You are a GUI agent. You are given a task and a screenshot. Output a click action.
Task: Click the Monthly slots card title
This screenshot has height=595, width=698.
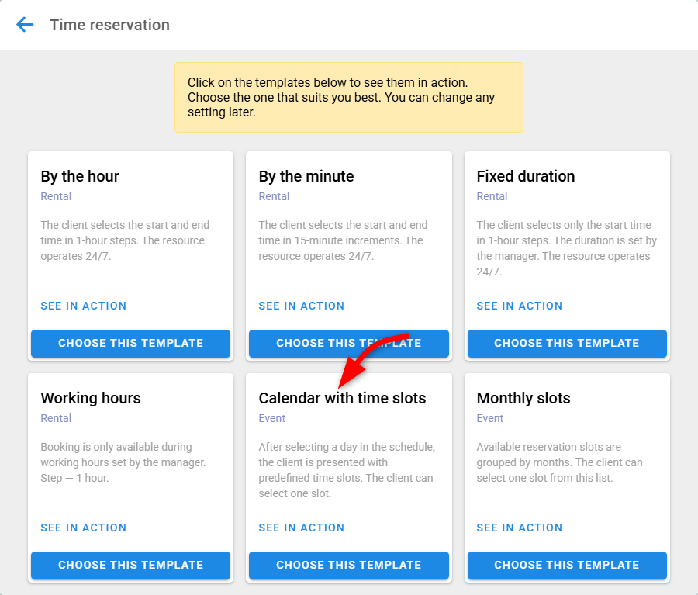(523, 398)
